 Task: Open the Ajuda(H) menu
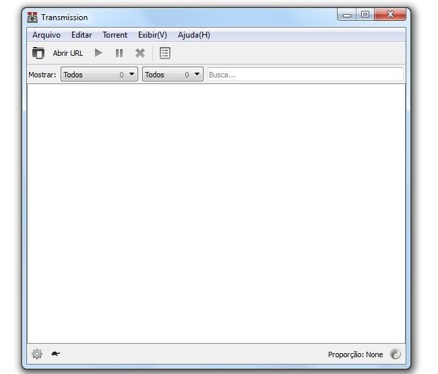coord(194,35)
